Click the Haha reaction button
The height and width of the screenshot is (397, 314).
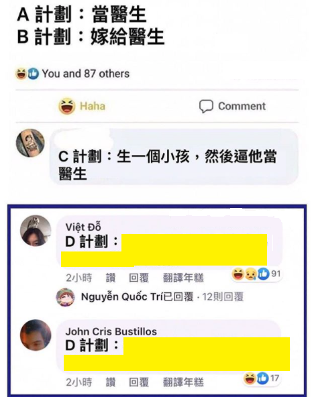82,106
